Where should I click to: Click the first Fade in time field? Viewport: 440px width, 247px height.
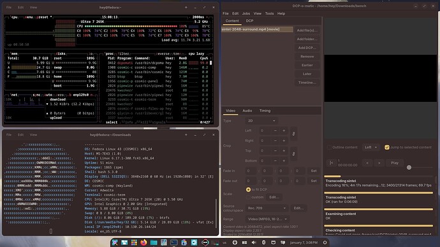(250, 171)
